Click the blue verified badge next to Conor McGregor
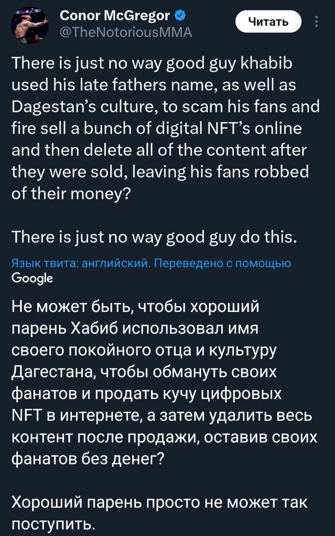 [179, 15]
